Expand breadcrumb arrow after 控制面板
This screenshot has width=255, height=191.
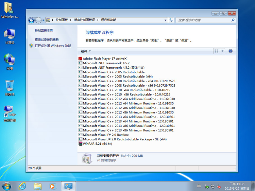click(x=71, y=20)
